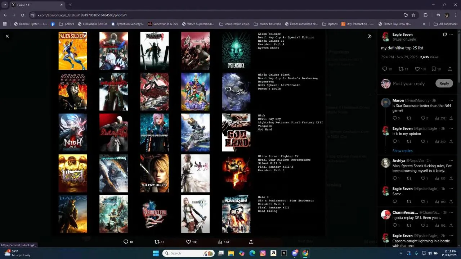Viewport: 461px width, 259px height.
Task: View analytics showing 252 on Mason's reply
Action: click(x=440, y=118)
